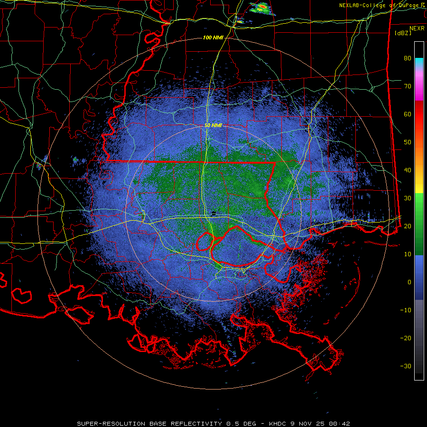Select the 10 value on the dBZ scale
The height and width of the screenshot is (427, 427).
[408, 254]
